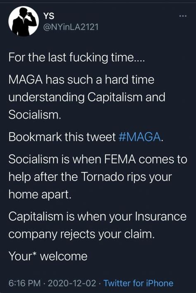Open the three-dot more options menu
Image resolution: width=196 pixels, height=293 pixels.
click(x=183, y=16)
